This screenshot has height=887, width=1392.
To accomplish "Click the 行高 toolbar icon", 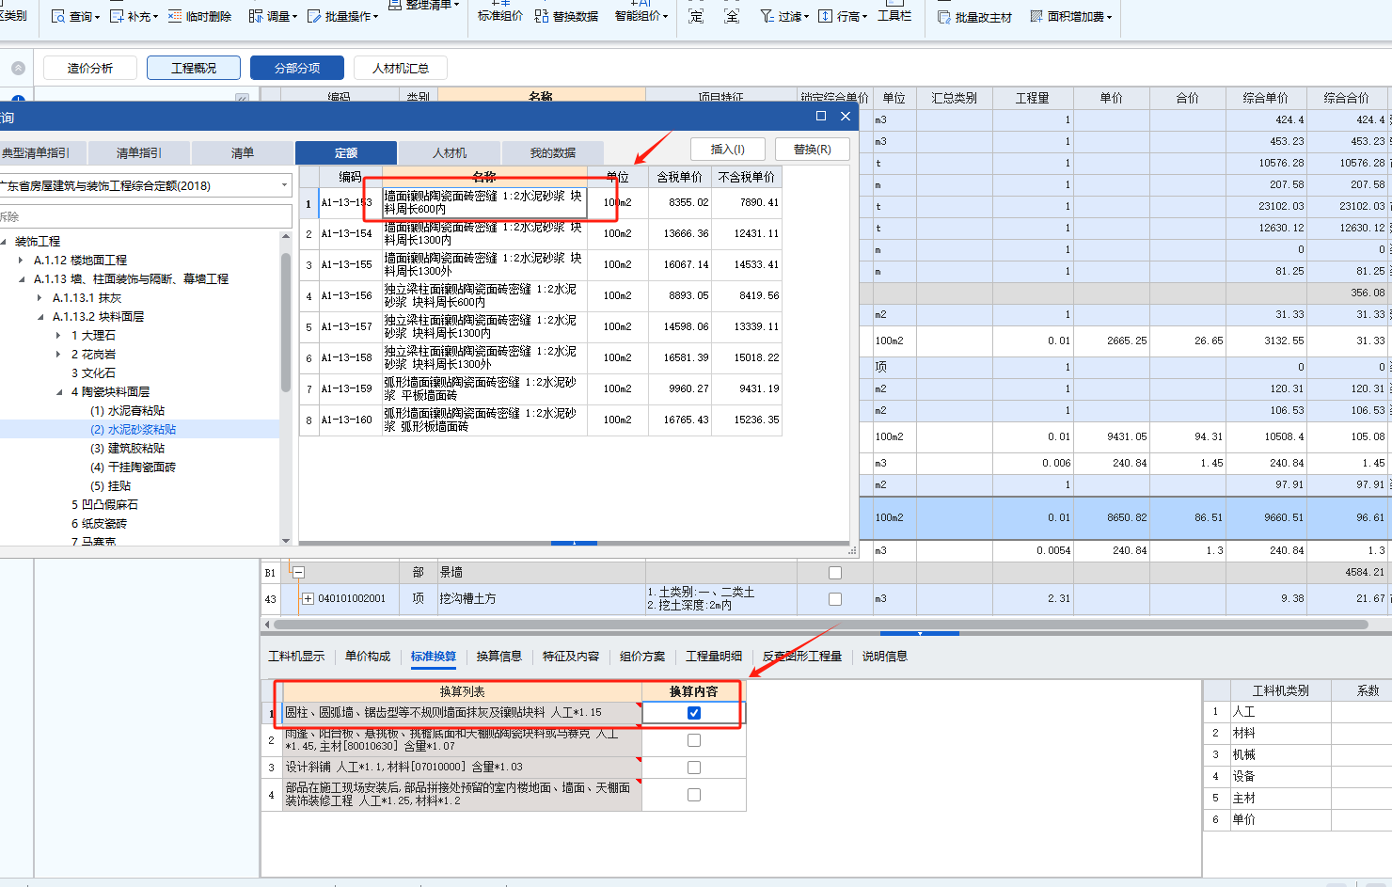I will click(825, 16).
